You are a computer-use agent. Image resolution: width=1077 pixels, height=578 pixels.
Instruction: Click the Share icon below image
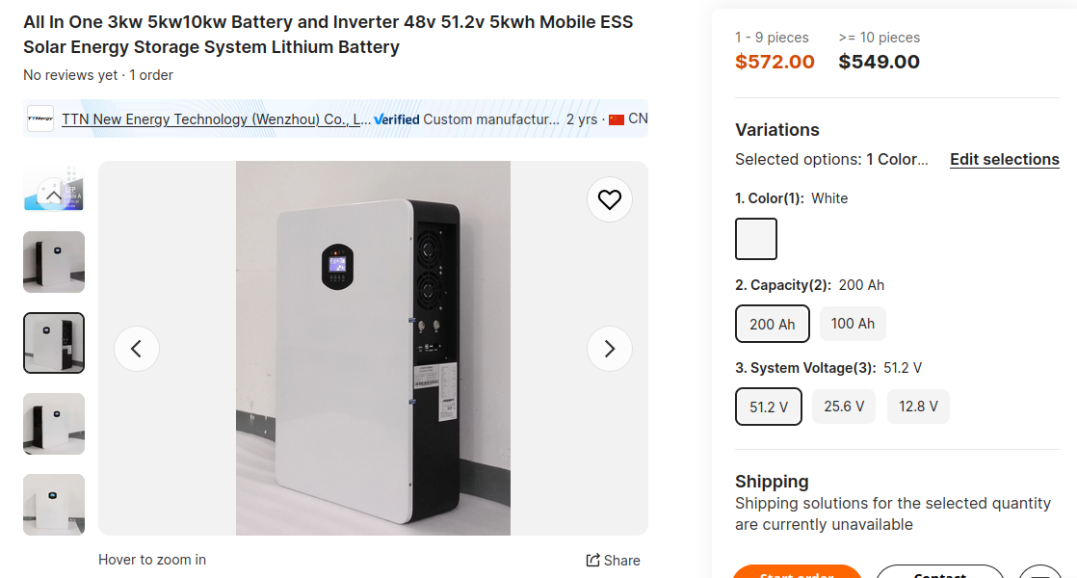(592, 560)
